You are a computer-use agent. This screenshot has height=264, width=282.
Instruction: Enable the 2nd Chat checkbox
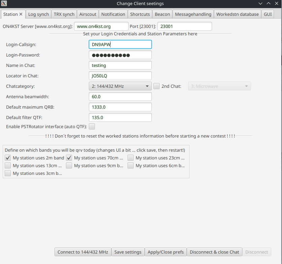tap(156, 86)
